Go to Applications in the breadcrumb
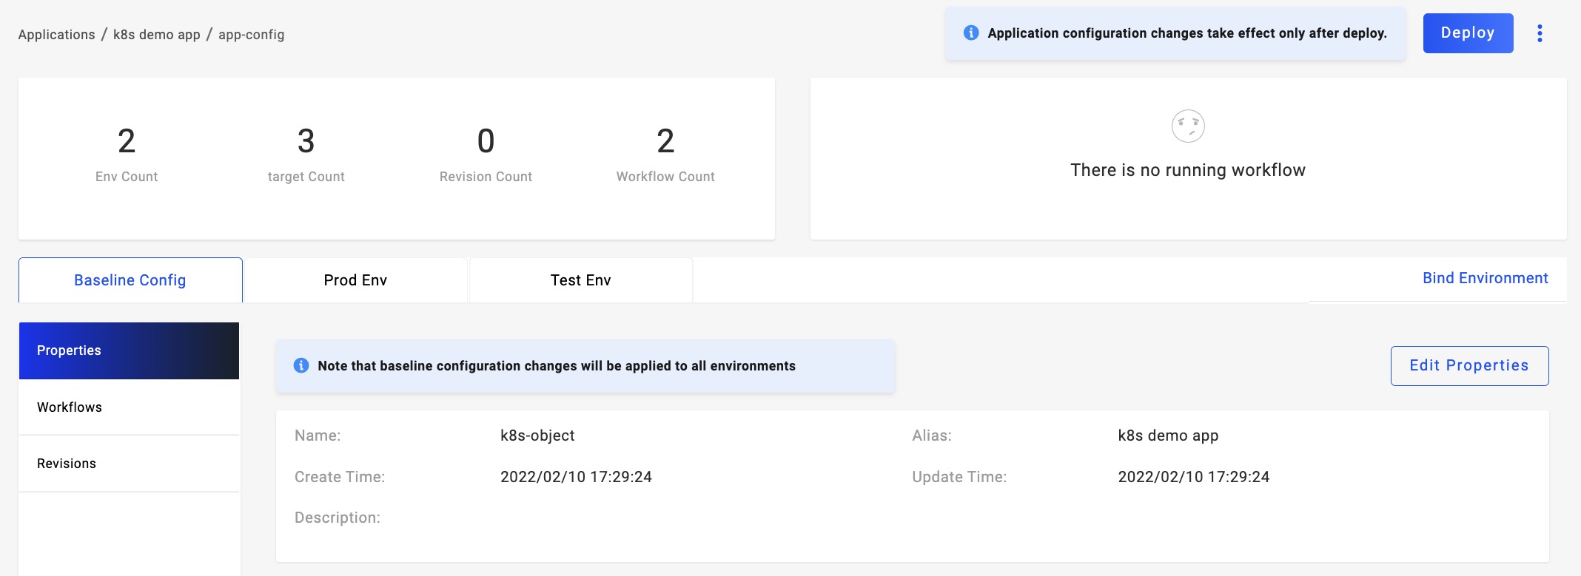This screenshot has width=1581, height=576. 56,35
